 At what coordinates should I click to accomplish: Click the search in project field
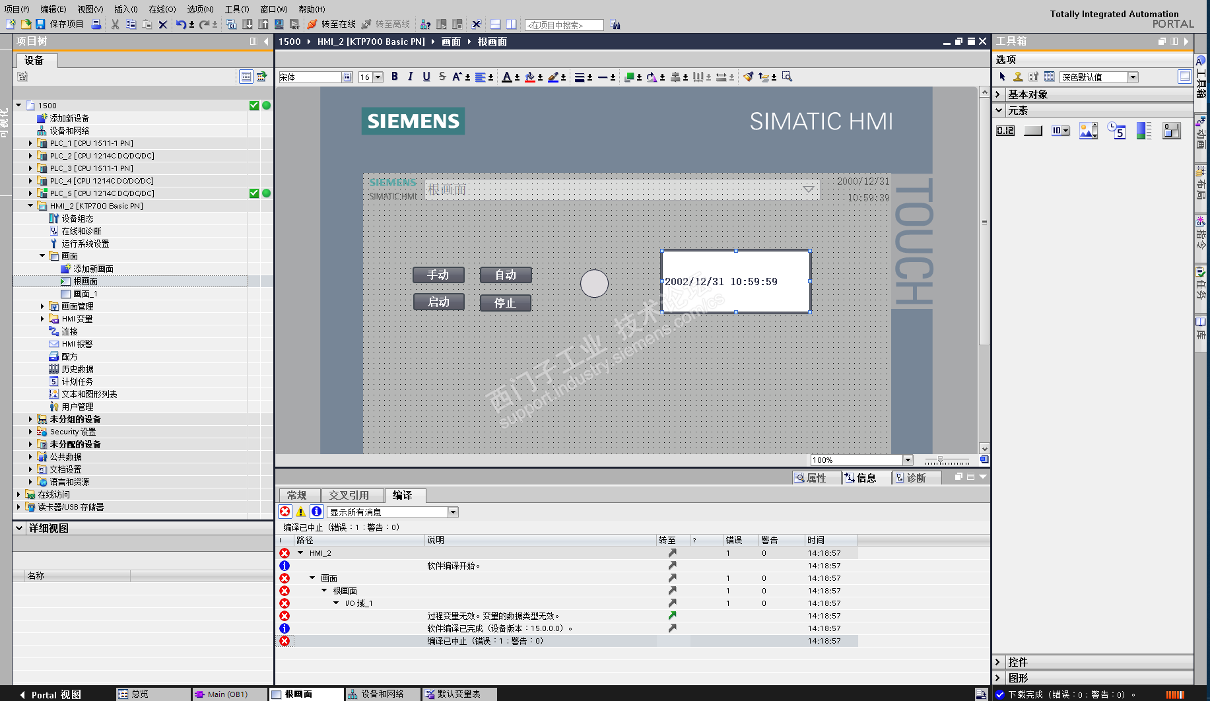(x=564, y=25)
